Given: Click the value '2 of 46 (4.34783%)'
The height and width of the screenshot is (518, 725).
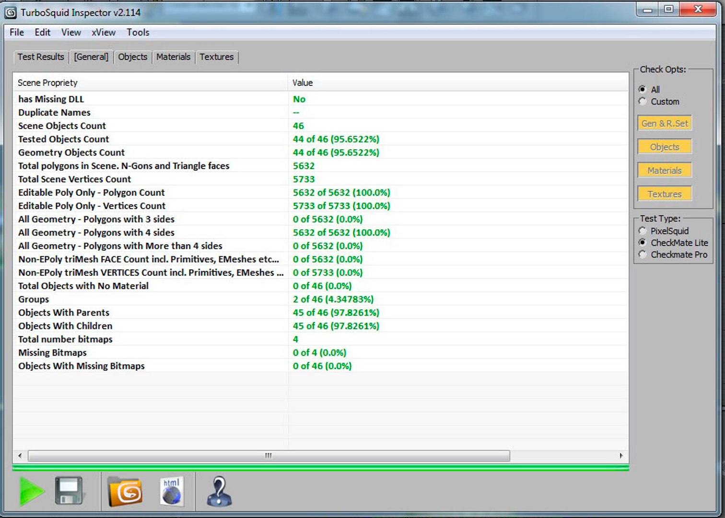Looking at the screenshot, I should tap(333, 299).
